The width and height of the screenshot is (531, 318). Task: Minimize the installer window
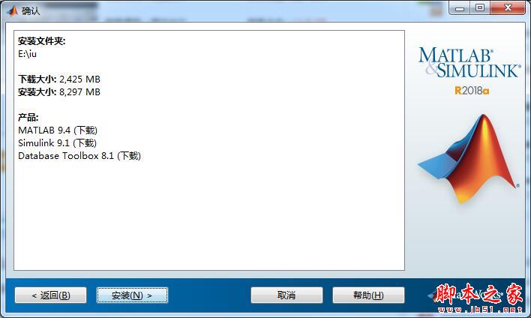[x=460, y=7]
